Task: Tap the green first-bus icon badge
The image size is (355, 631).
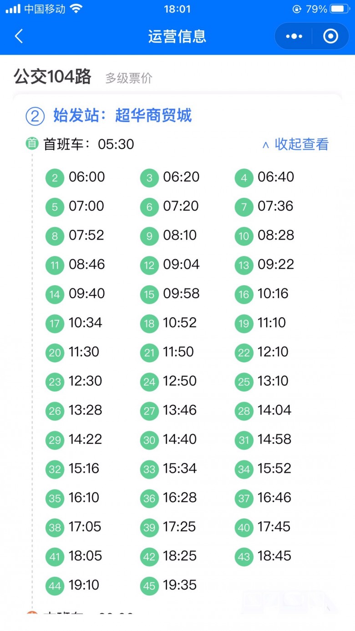Action: (x=32, y=144)
